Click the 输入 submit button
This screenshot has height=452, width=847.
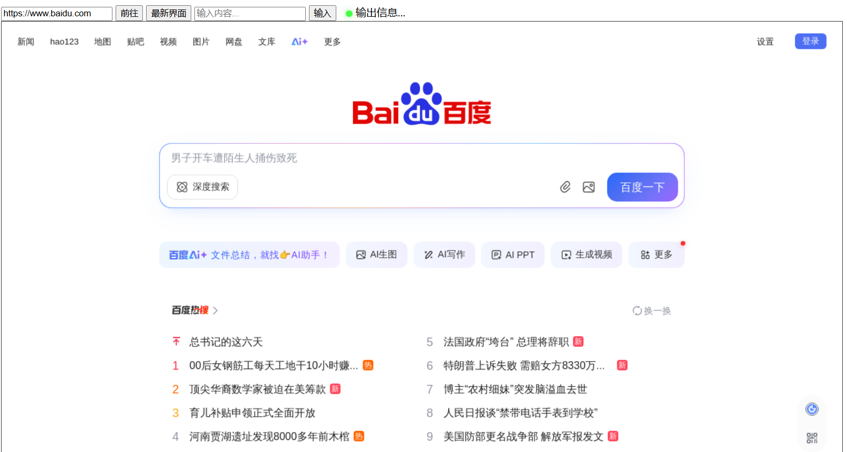pyautogui.click(x=322, y=13)
